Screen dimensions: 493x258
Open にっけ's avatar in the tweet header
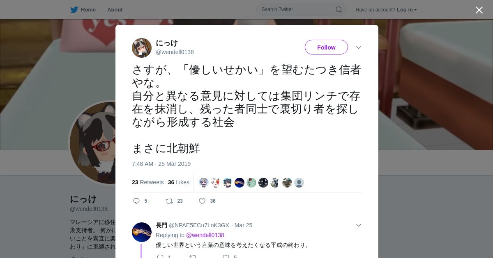[x=142, y=48]
